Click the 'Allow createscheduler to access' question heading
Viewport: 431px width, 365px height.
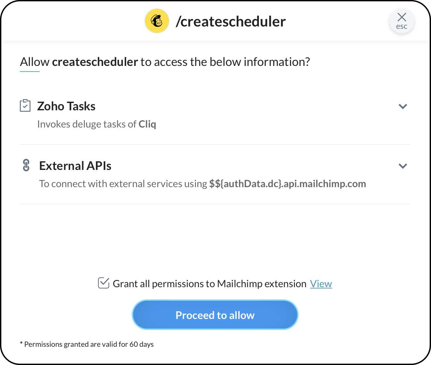coord(165,62)
